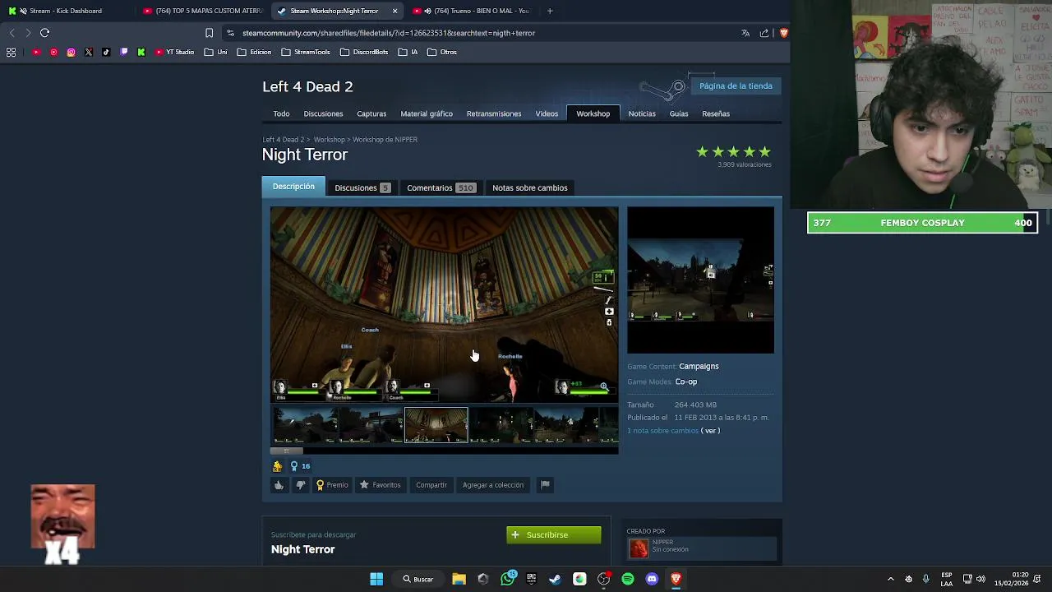Report the item with the flag icon

click(x=545, y=485)
